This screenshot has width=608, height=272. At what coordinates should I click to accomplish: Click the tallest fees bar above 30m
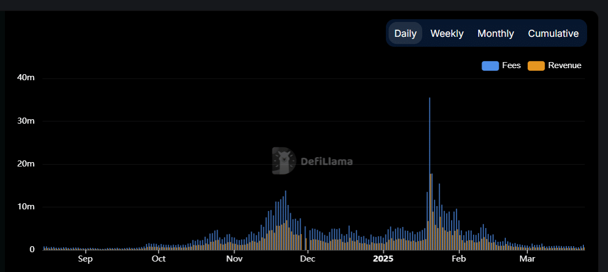pyautogui.click(x=429, y=165)
